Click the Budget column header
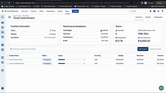 [x=121, y=56]
